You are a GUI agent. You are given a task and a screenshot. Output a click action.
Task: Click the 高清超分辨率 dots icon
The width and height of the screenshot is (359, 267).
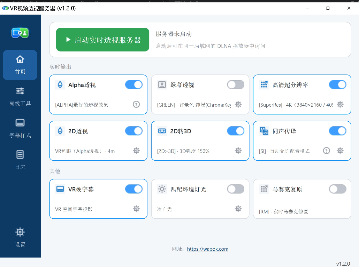click(264, 85)
